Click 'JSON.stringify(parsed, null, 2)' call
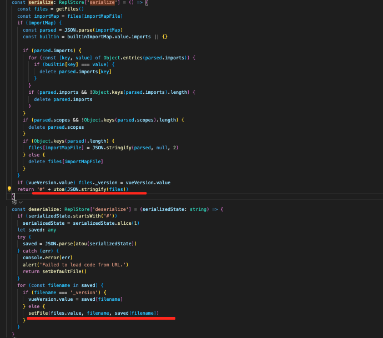Image resolution: width=383 pixels, height=338 pixels. click(135, 148)
